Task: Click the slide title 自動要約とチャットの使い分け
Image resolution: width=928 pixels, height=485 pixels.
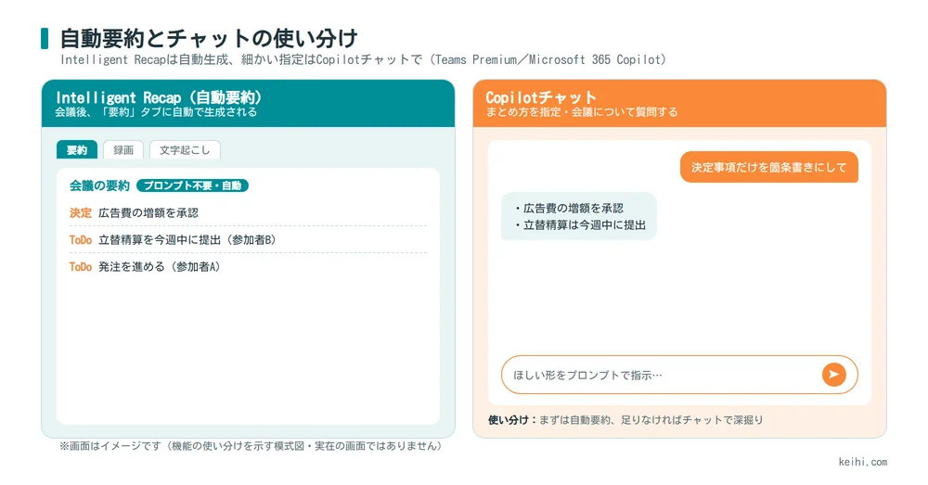Action: (209, 38)
